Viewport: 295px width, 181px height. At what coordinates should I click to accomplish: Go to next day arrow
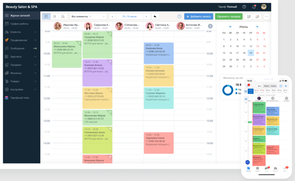coord(146,16)
